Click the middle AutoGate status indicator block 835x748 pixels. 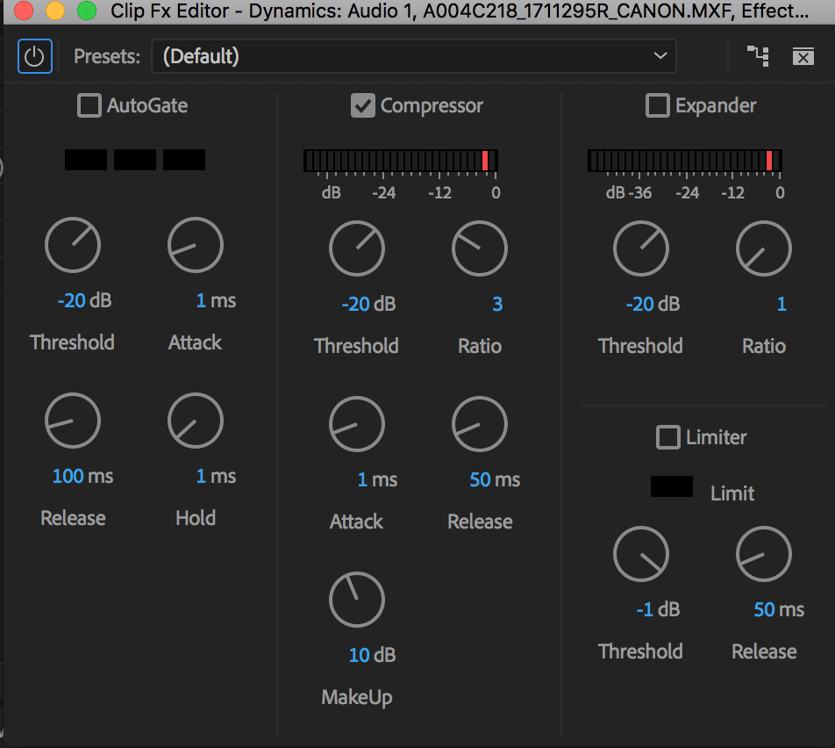(135, 160)
